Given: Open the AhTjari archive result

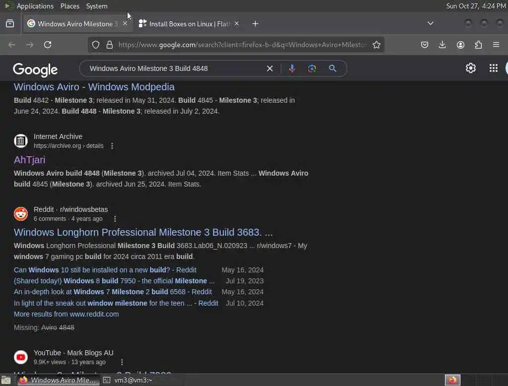Looking at the screenshot, I should point(29,160).
